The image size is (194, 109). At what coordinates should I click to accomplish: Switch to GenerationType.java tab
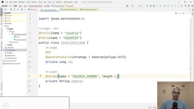(x=69, y=9)
